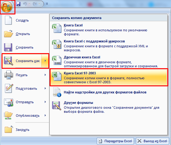This screenshot has height=145, width=171.
Task: Click the printer icon next to Печать
Action: click(x=9, y=75)
